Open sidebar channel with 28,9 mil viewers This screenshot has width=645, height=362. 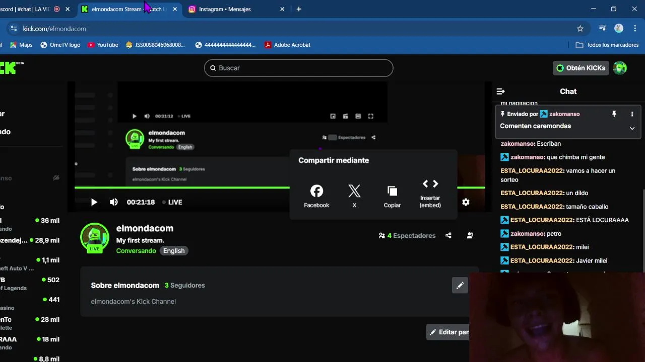30,241
